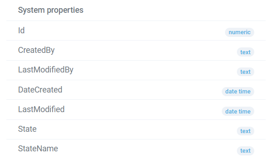
Task: Click the text badge beside LastModifiedBy
Action: click(x=245, y=72)
